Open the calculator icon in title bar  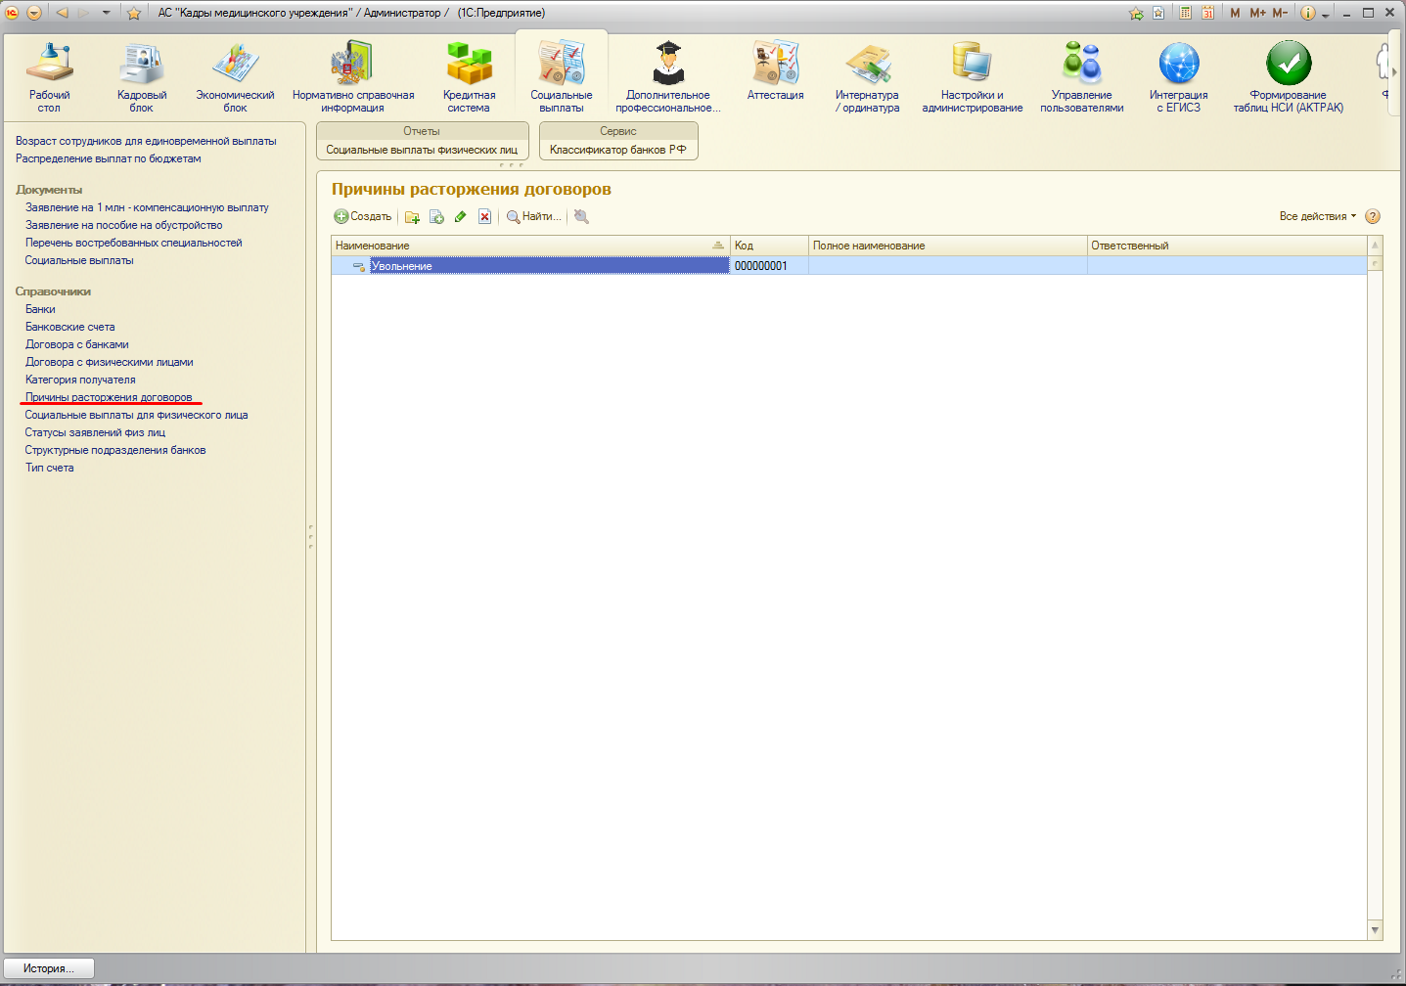(1185, 13)
